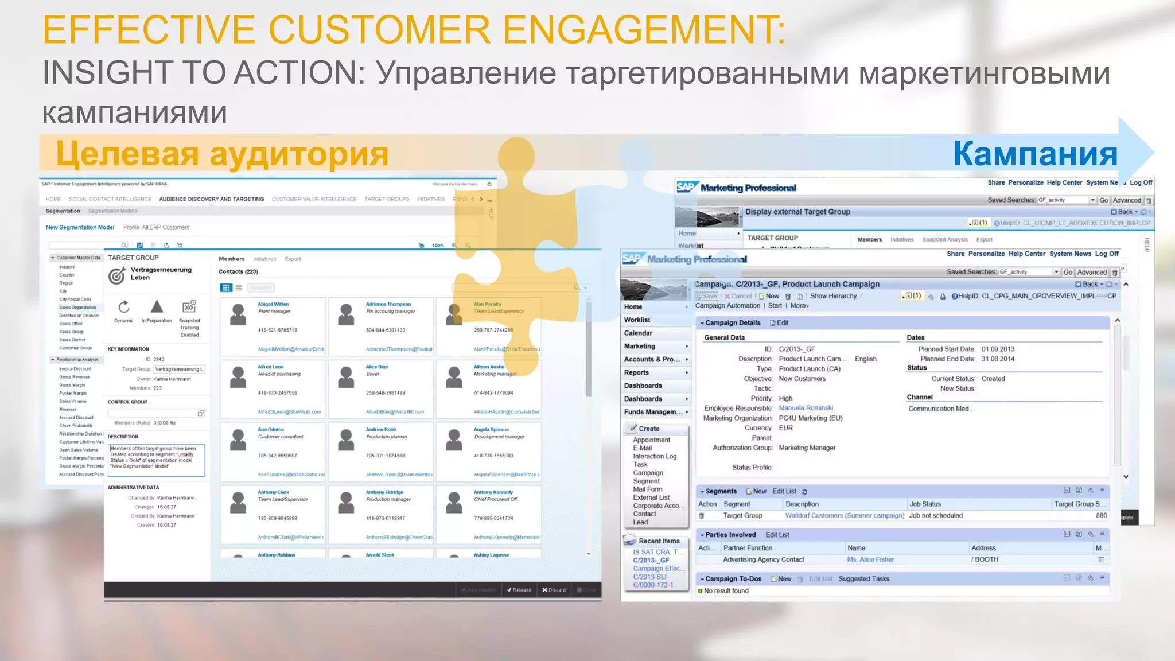
Task: Collapse the Customer Master Data tree
Action: click(53, 258)
